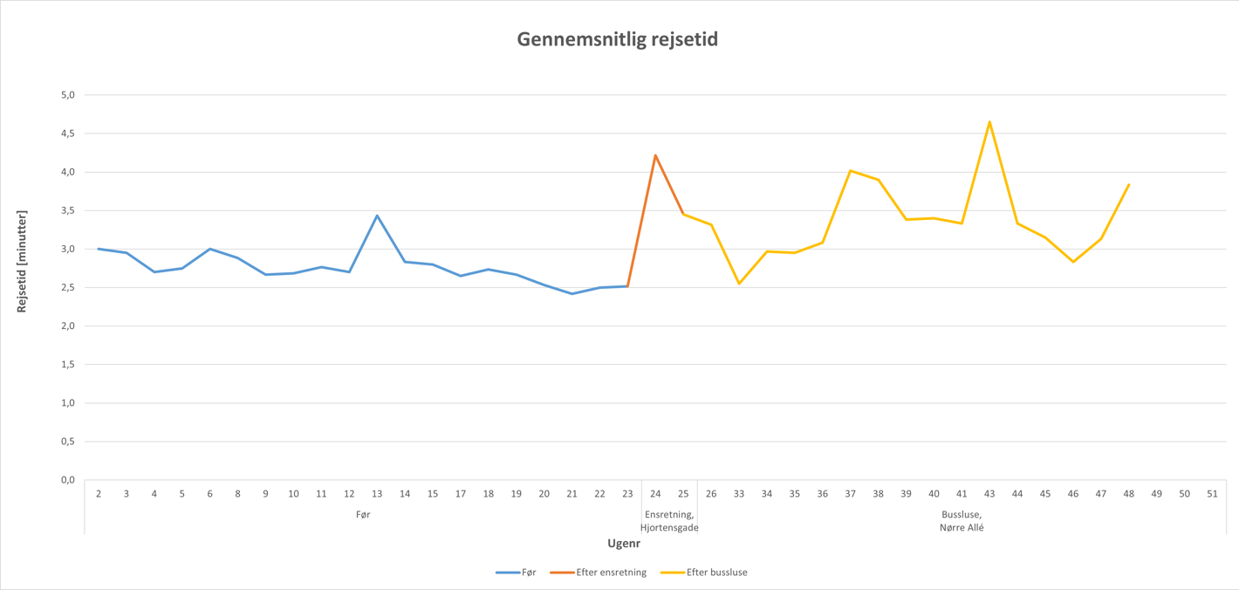Click the blue line peak at week 13
The height and width of the screenshot is (590, 1239).
[x=377, y=216]
